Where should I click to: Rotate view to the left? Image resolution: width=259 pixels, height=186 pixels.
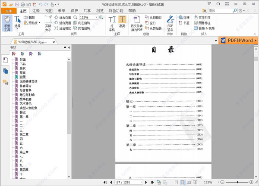click(82, 23)
